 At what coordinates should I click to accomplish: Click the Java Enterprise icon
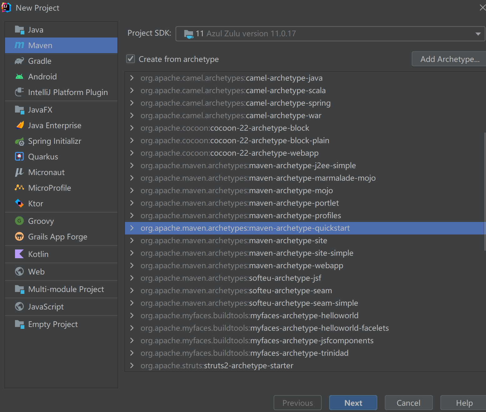19,125
